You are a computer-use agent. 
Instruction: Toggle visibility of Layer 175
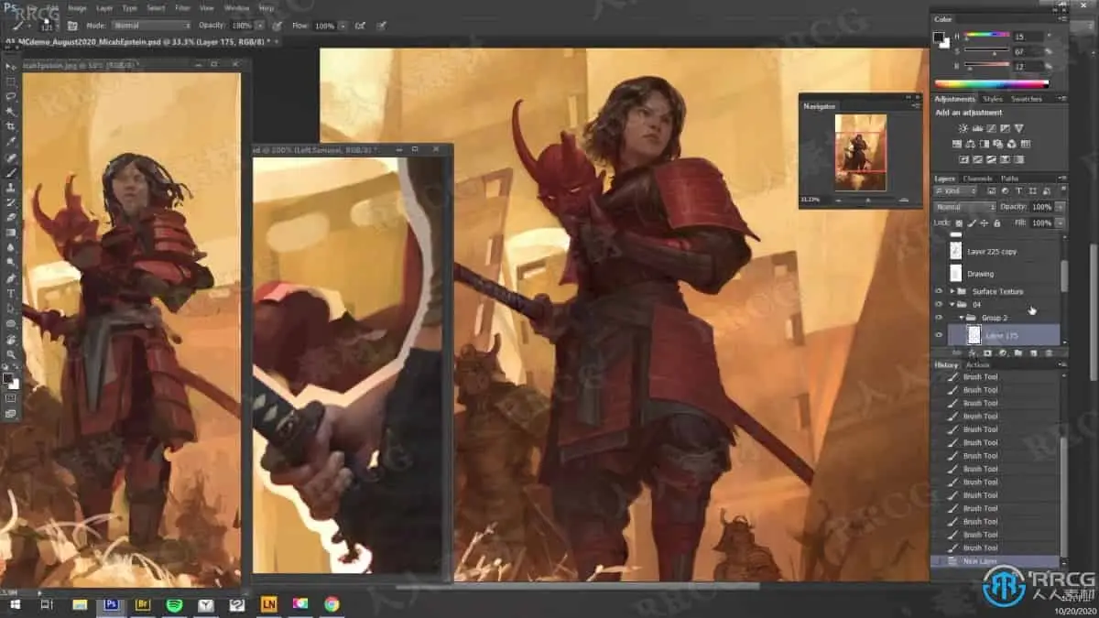[x=938, y=335]
